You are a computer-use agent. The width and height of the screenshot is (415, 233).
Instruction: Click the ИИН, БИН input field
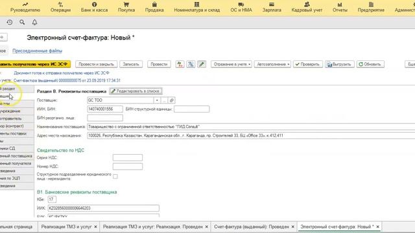[x=105, y=109]
